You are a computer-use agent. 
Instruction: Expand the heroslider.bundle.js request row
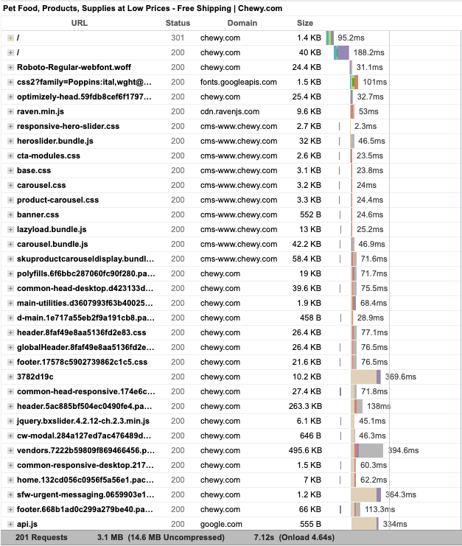(x=10, y=141)
